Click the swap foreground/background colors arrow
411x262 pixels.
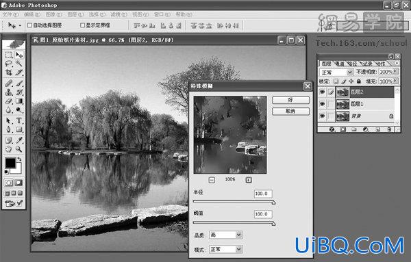click(x=19, y=159)
